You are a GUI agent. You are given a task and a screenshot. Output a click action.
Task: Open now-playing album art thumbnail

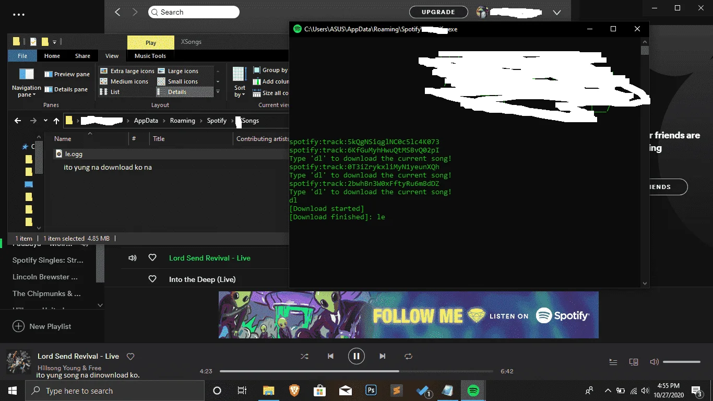tap(18, 362)
